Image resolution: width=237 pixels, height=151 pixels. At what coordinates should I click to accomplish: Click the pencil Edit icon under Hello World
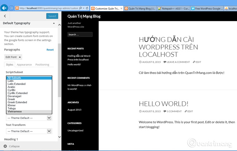point(186,111)
